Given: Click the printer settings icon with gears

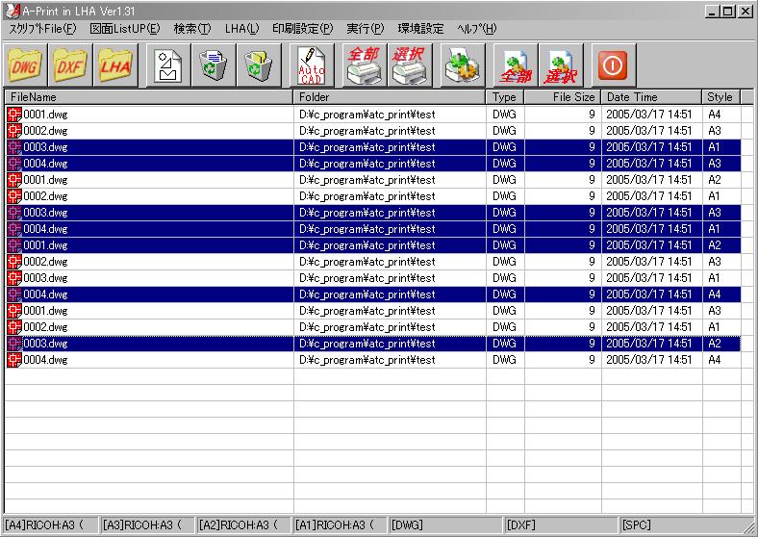Looking at the screenshot, I should click(464, 65).
